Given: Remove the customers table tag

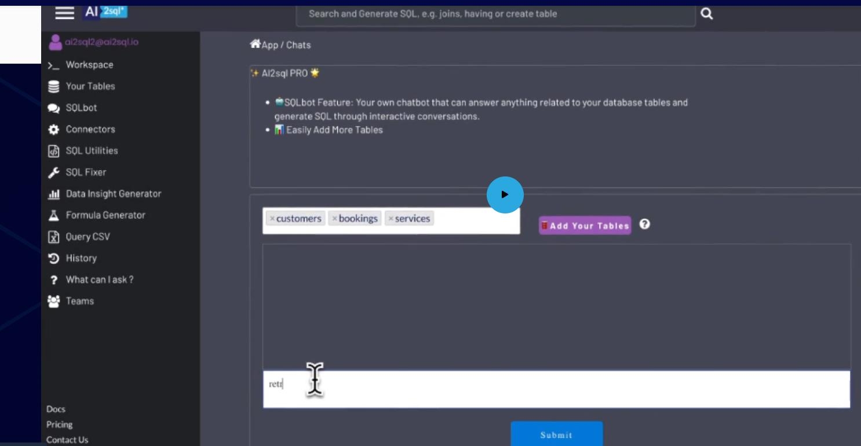Looking at the screenshot, I should (x=272, y=219).
